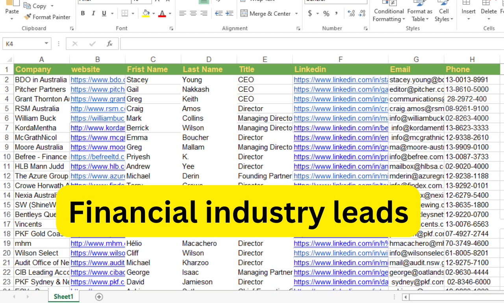Click the red font color button
This screenshot has height=303, width=504.
(162, 13)
